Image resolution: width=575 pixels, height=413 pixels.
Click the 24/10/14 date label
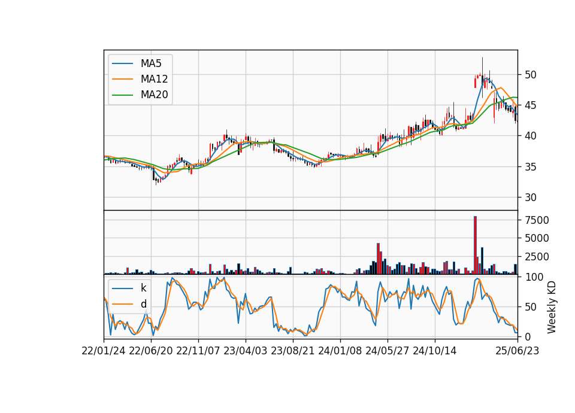point(435,351)
